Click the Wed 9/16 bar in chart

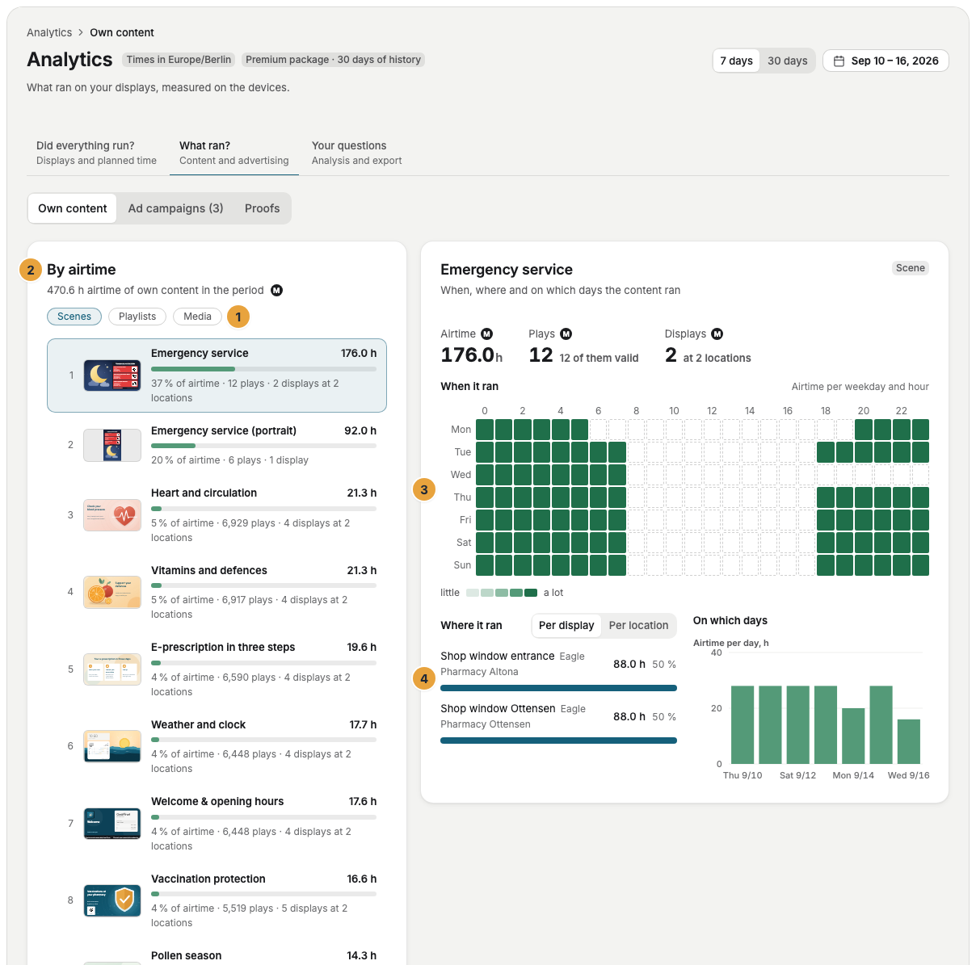(909, 741)
